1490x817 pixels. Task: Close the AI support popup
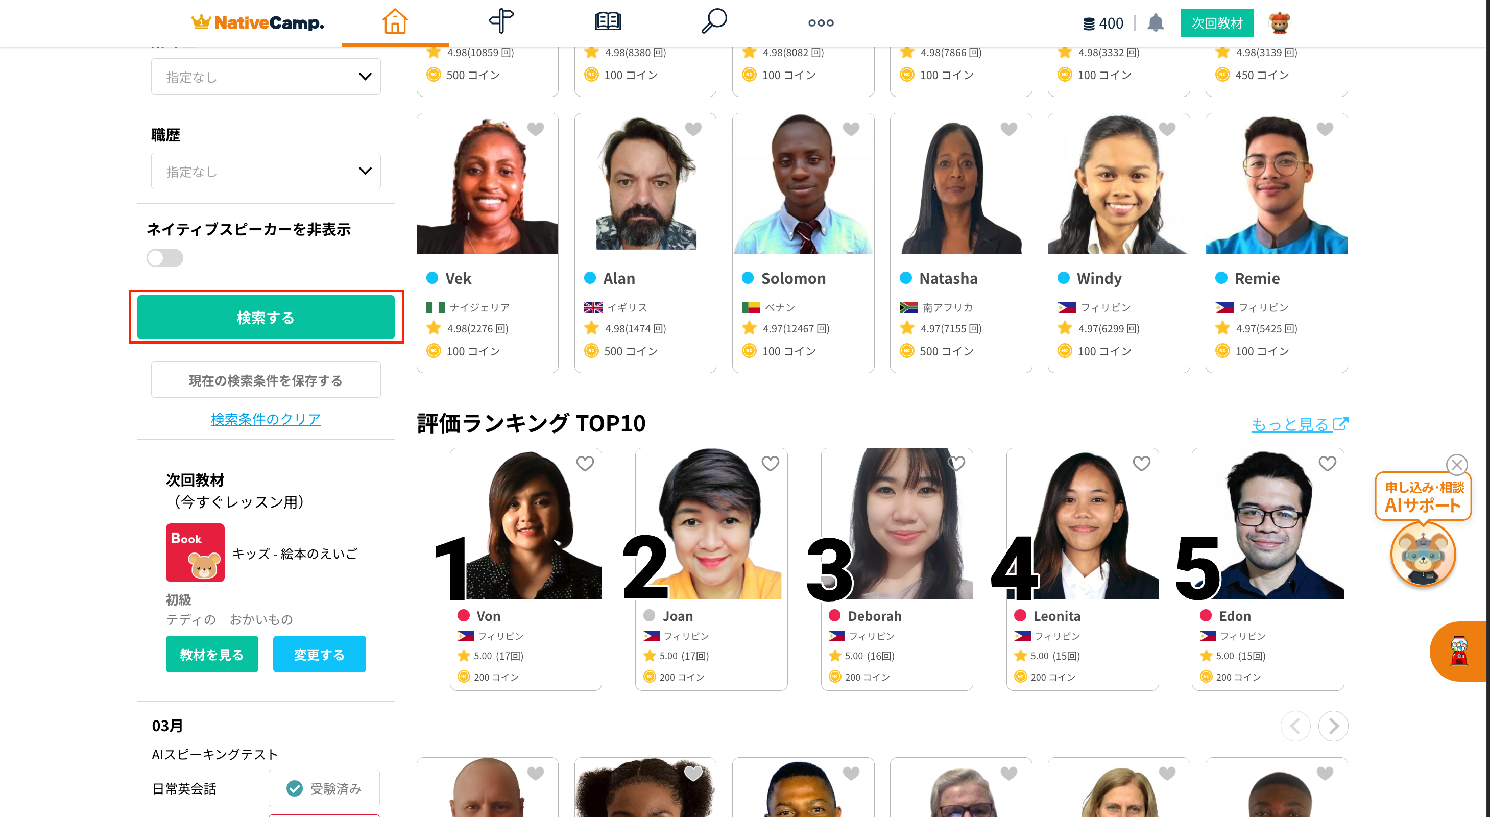pyautogui.click(x=1456, y=464)
